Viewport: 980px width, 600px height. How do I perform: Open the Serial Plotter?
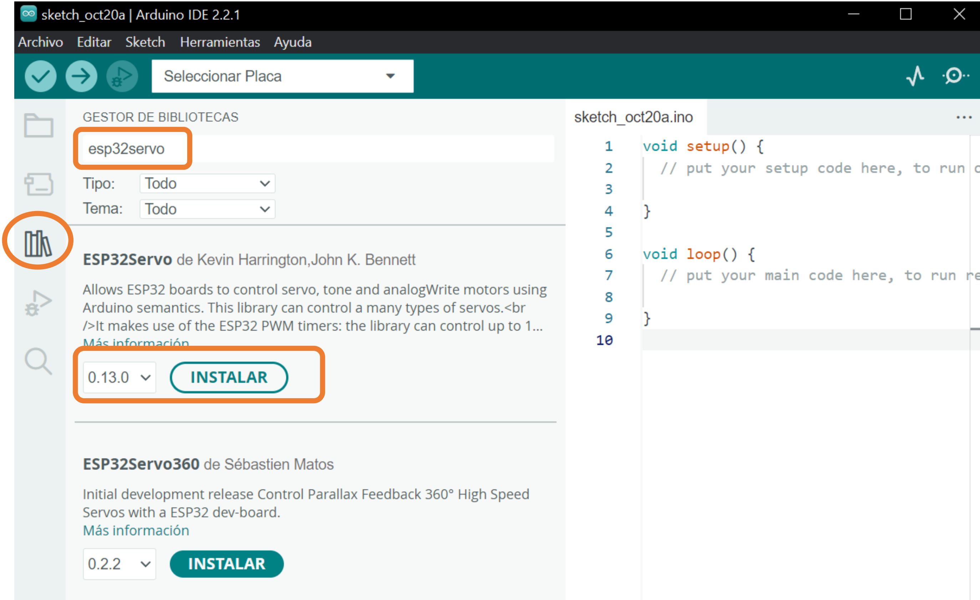(x=915, y=76)
